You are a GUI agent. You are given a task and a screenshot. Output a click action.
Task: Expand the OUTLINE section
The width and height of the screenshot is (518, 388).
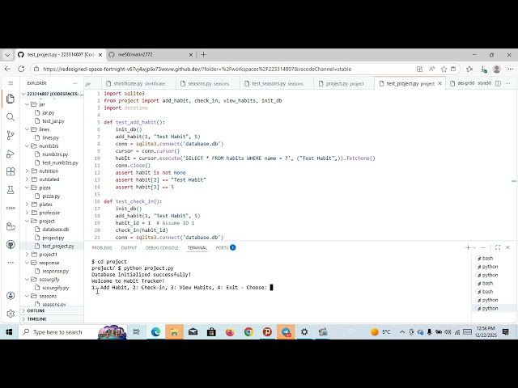36,310
